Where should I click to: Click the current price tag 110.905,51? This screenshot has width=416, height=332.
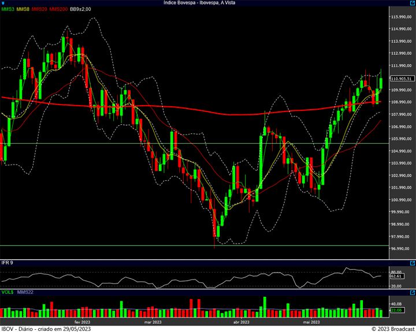click(x=401, y=79)
